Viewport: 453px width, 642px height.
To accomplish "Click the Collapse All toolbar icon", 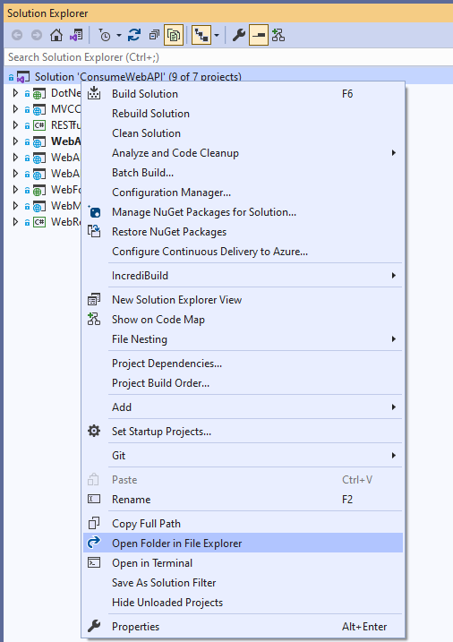I will 154,35.
